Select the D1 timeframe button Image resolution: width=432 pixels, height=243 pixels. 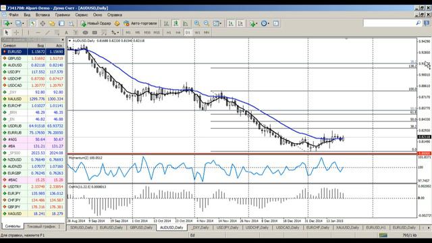[188, 32]
